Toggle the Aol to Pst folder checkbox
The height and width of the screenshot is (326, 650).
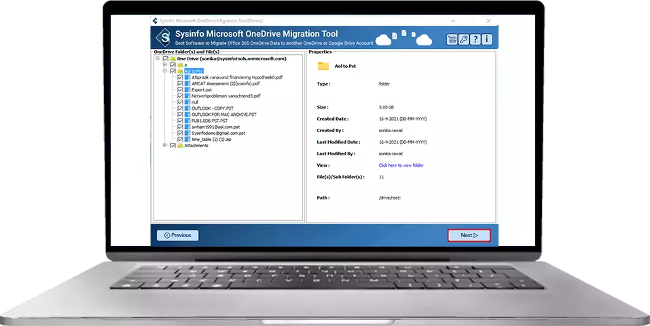point(173,71)
